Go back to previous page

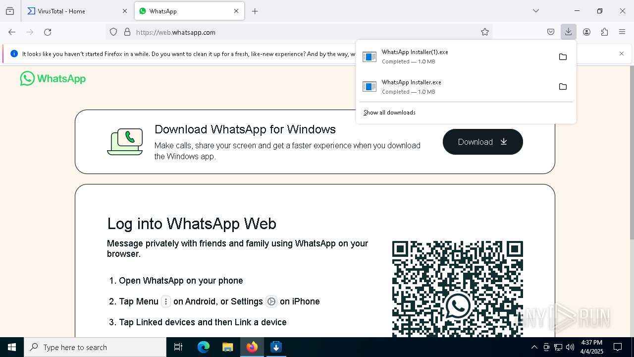(12, 32)
